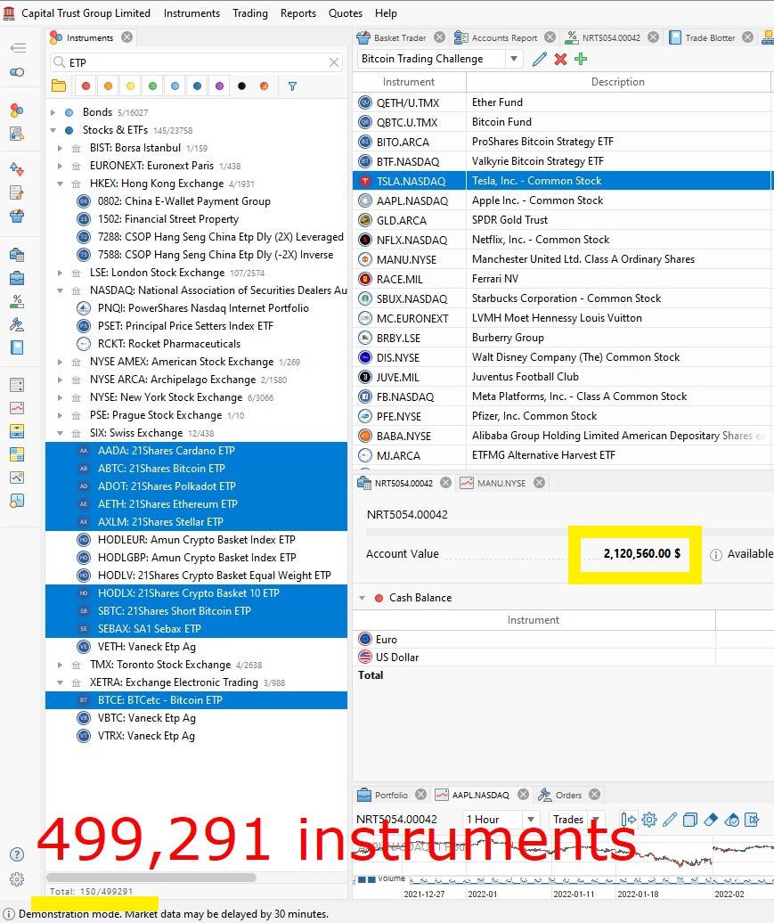The height and width of the screenshot is (923, 774).
Task: Click the chart export icon
Action: (753, 820)
